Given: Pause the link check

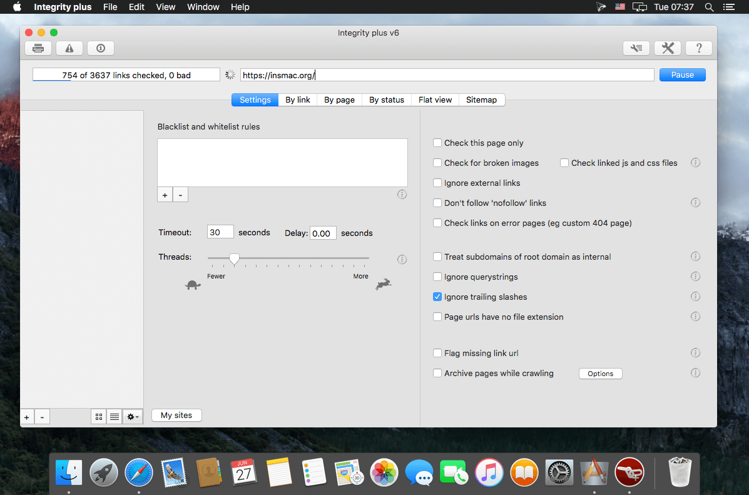Looking at the screenshot, I should (682, 74).
